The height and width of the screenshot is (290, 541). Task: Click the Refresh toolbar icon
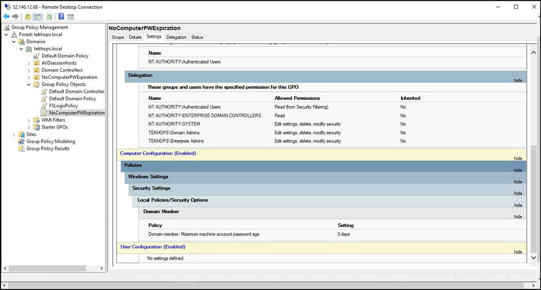click(x=49, y=17)
